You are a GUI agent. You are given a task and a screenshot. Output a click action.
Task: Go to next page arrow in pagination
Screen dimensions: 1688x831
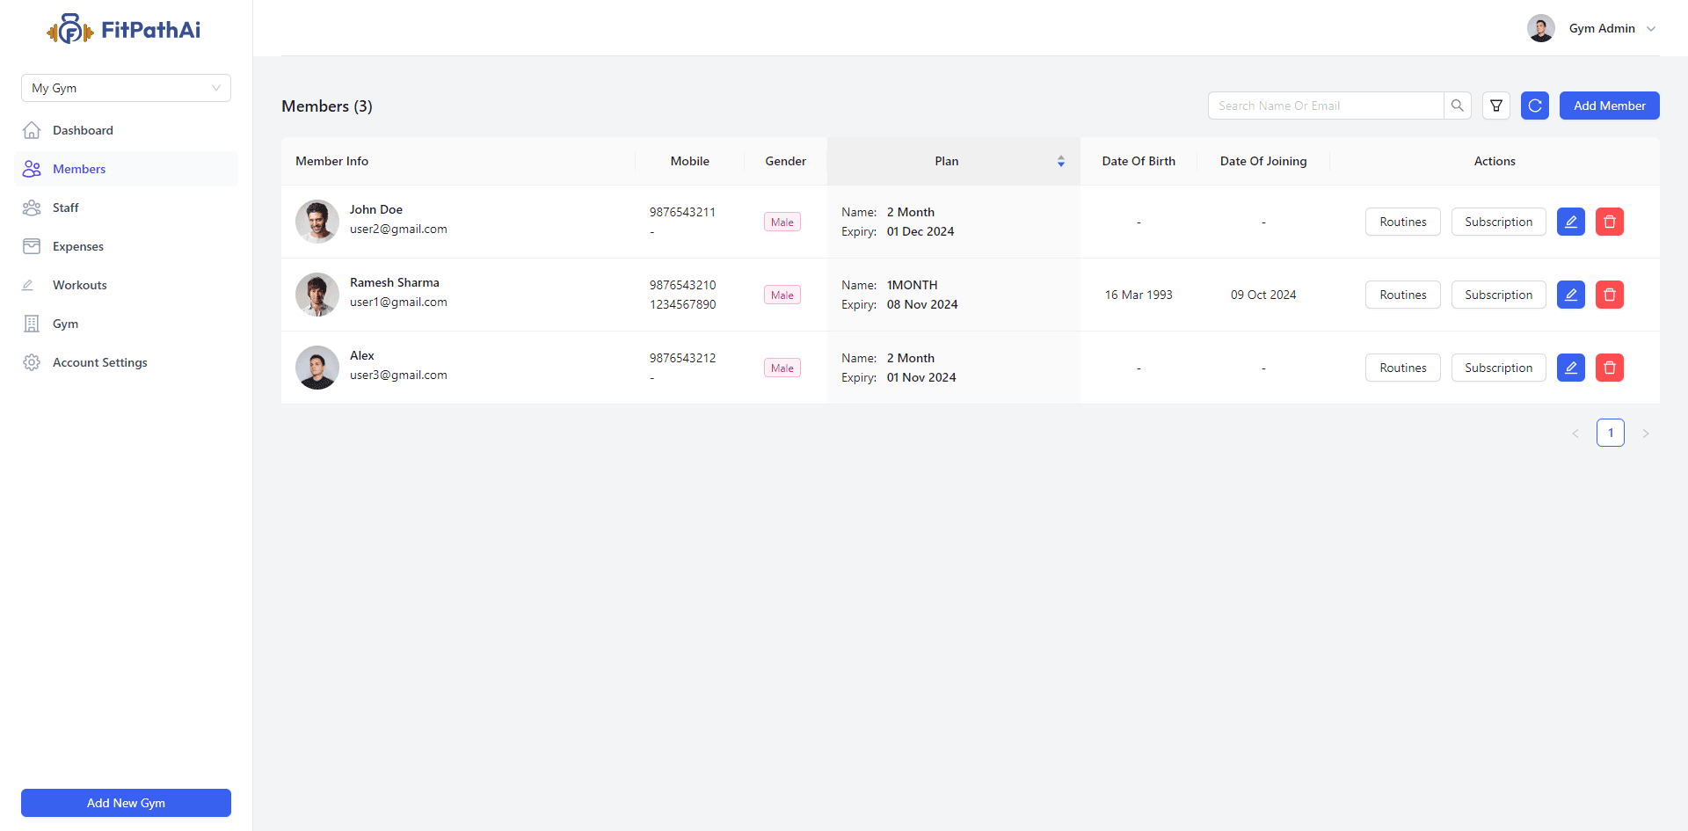[1645, 433]
